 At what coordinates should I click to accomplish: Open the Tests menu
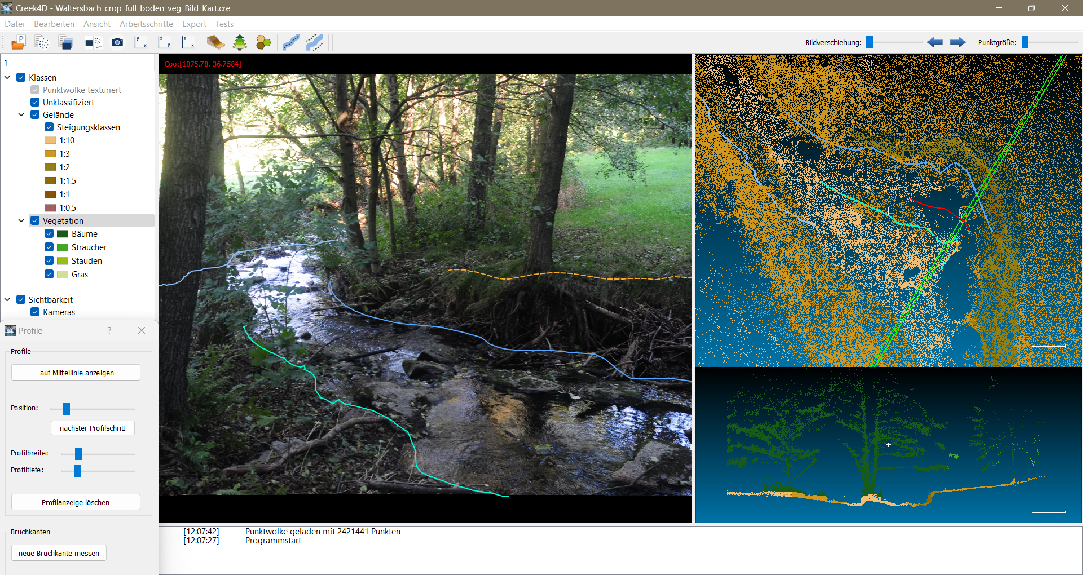pyautogui.click(x=224, y=24)
